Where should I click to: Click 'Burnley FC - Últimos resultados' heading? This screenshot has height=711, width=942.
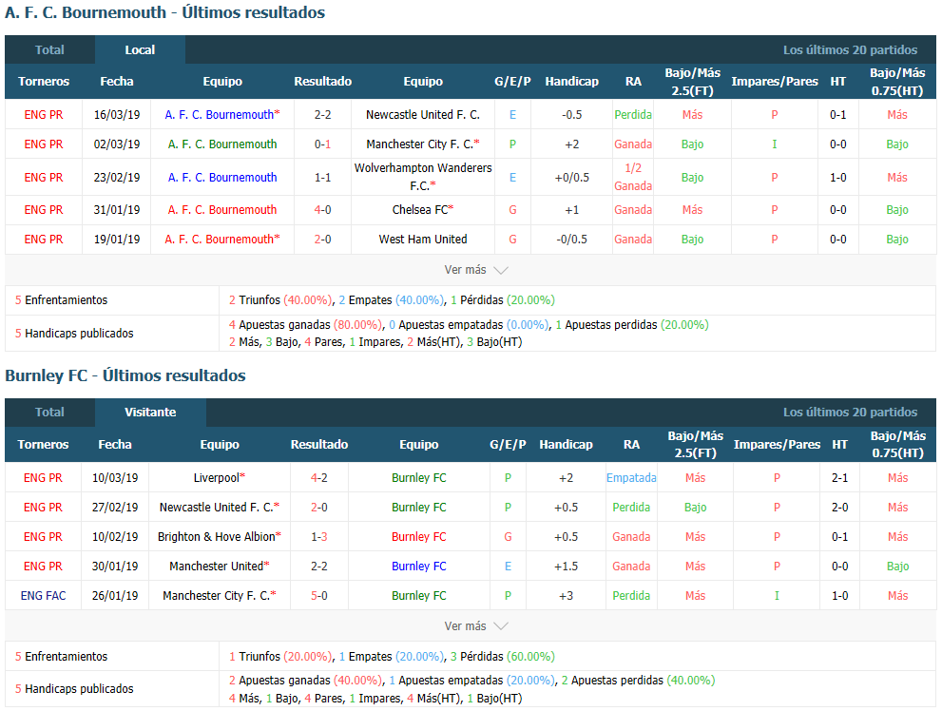point(125,375)
